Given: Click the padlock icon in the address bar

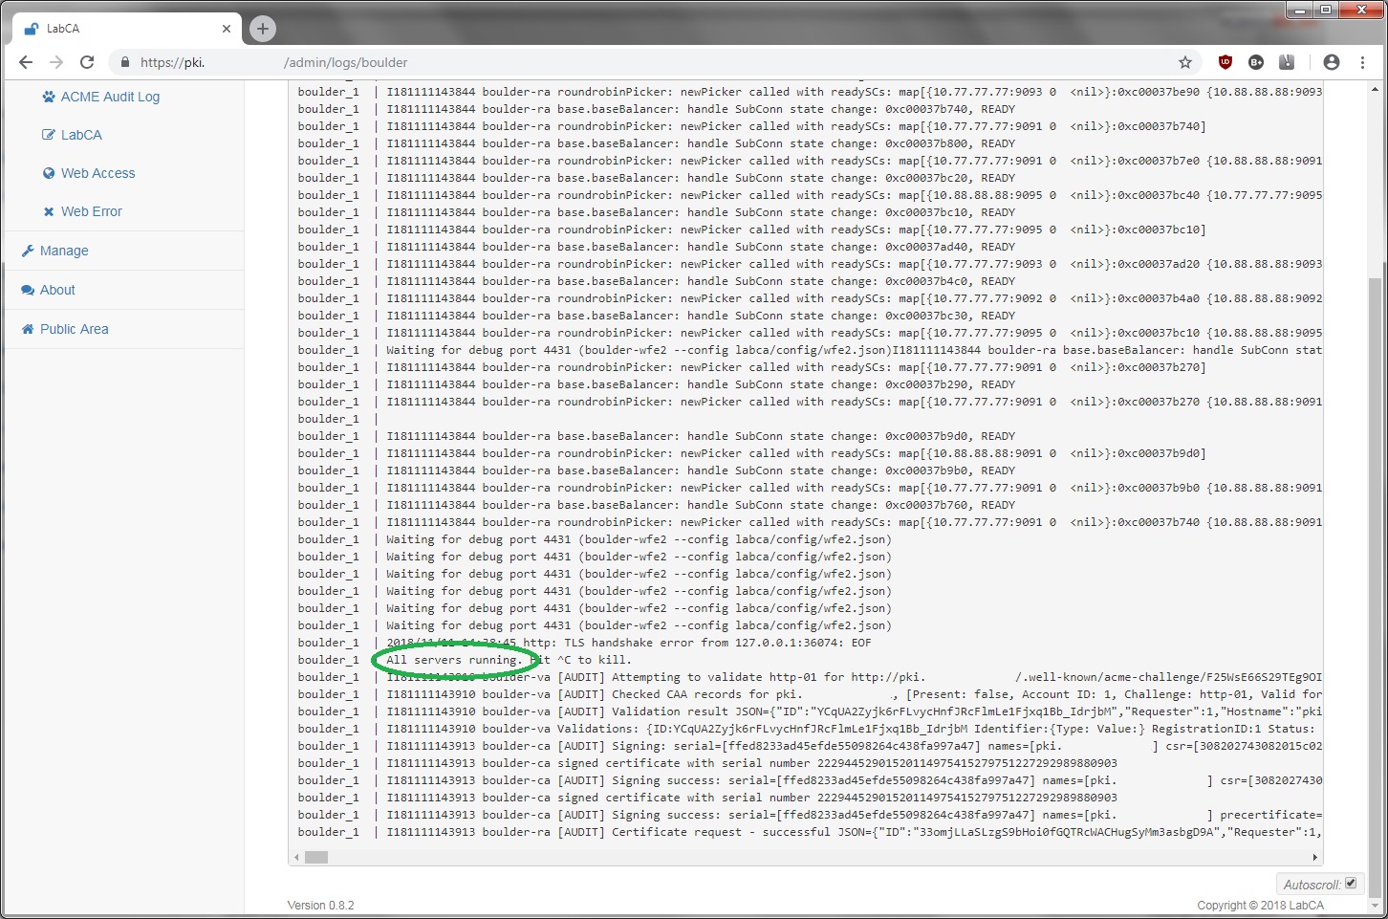Looking at the screenshot, I should tap(125, 61).
